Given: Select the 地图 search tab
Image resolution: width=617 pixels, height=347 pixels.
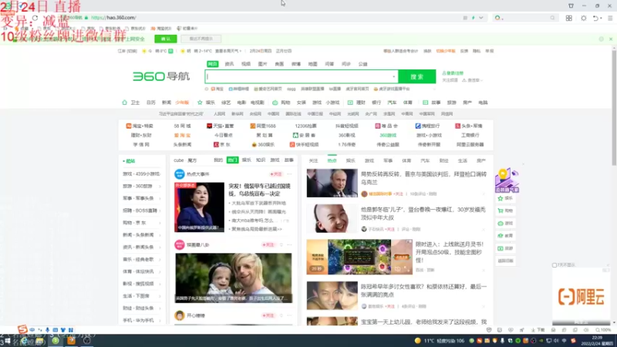Looking at the screenshot, I should coord(313,64).
